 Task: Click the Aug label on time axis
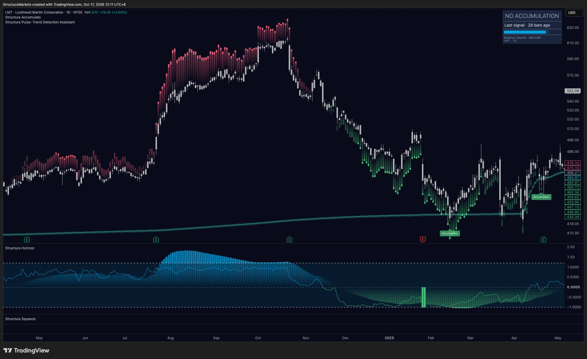click(x=171, y=338)
